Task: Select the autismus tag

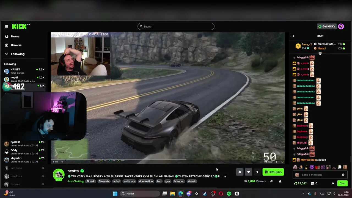Action: point(129,181)
